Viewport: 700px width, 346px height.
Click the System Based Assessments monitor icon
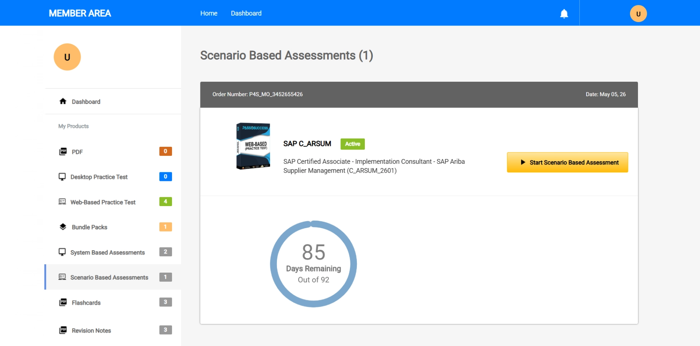point(62,252)
